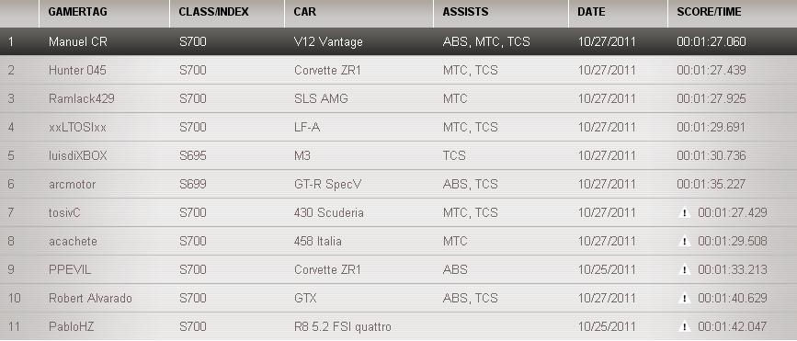
Task: Click warning icon beside Robert Alvarado's time
Action: coord(685,299)
